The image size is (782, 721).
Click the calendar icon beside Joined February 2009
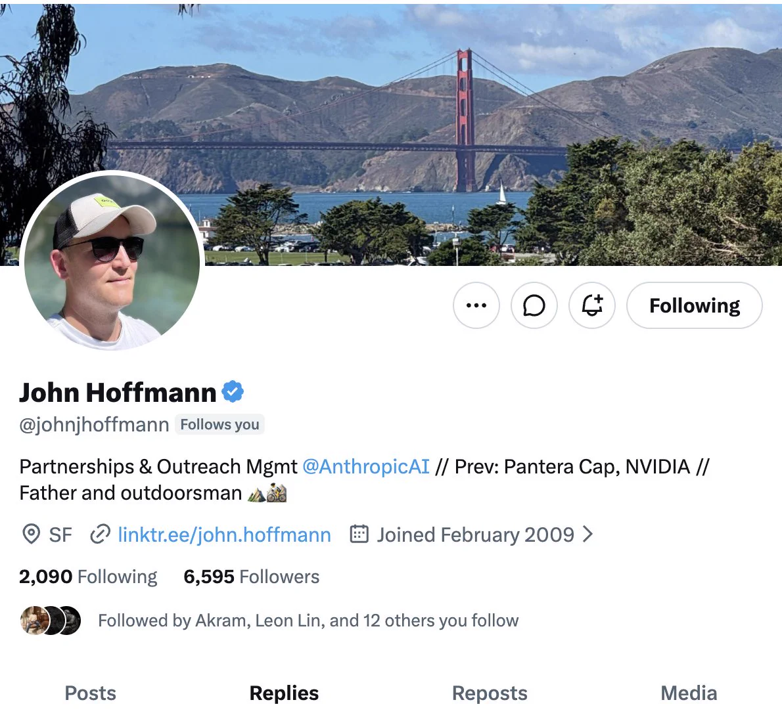[x=359, y=534]
